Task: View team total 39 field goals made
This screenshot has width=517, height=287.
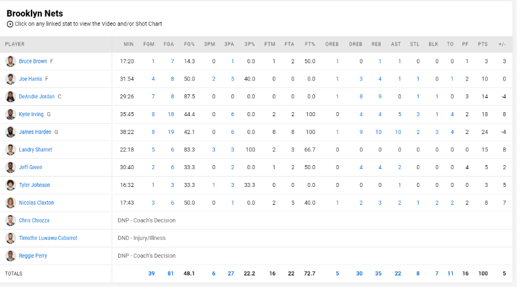Action: coord(151,273)
